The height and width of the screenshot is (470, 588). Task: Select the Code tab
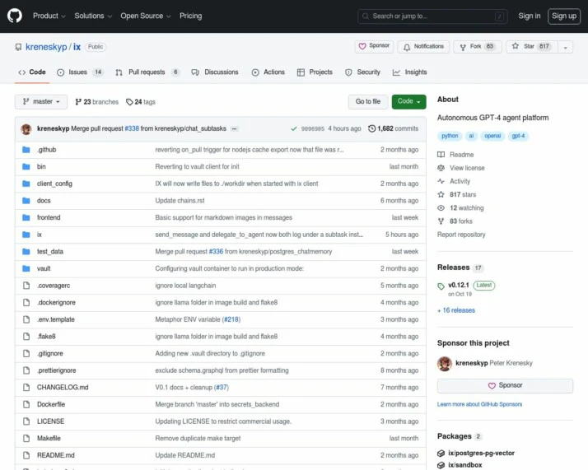[x=32, y=72]
